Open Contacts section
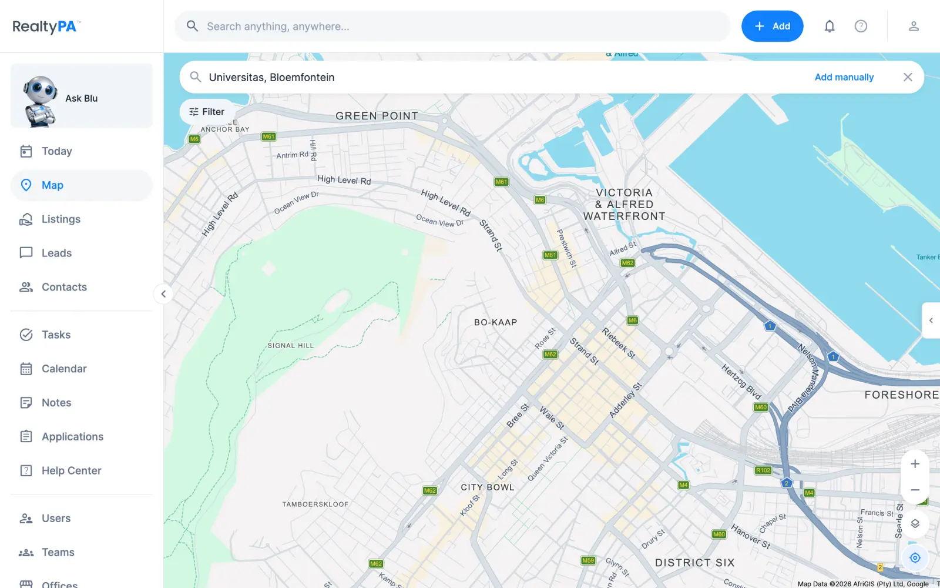This screenshot has height=588, width=940. pos(82,287)
